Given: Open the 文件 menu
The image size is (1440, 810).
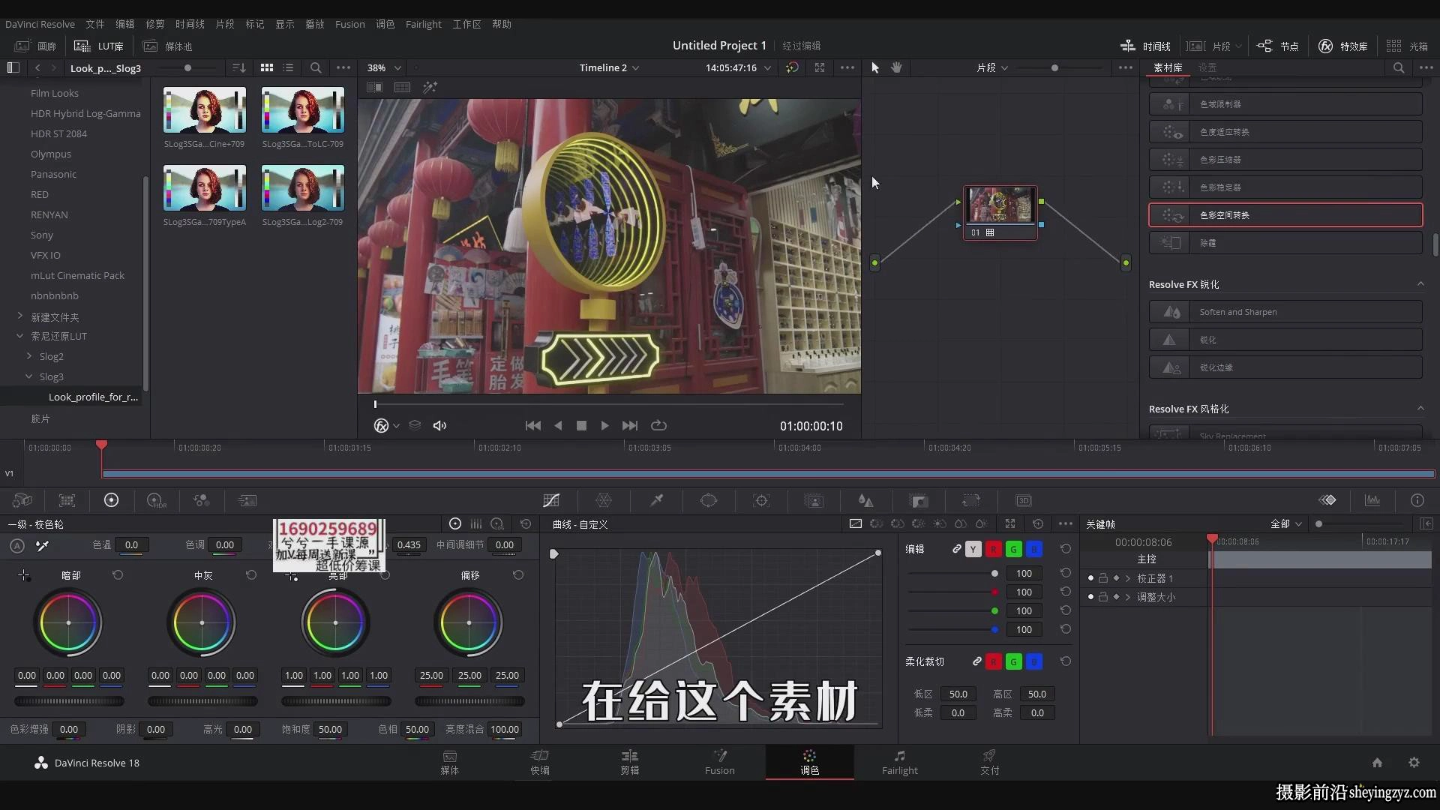Looking at the screenshot, I should 94,24.
